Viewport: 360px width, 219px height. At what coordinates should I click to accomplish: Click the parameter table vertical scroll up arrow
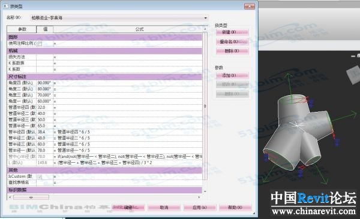tap(205, 29)
